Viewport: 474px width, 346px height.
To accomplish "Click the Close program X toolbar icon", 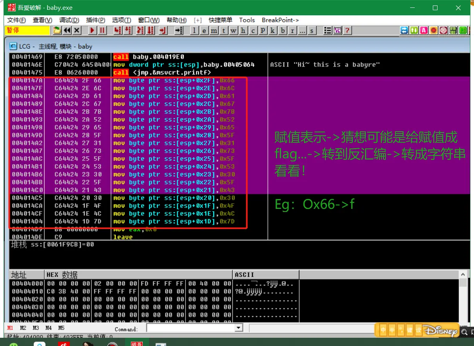I will [77, 31].
